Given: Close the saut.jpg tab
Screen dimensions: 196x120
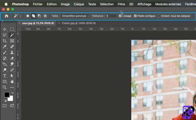Looking at the screenshot, I should point(19,23).
